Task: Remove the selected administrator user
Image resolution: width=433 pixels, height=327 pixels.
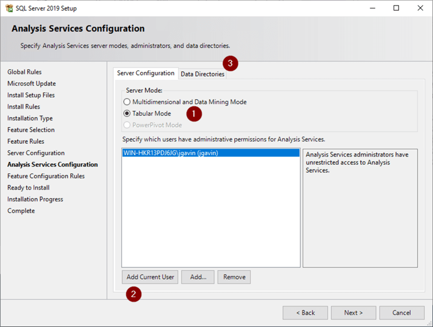Action: (x=234, y=277)
